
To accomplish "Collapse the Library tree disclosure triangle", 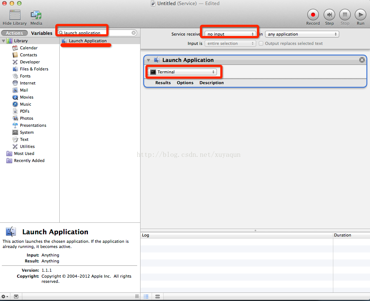I will [4, 41].
